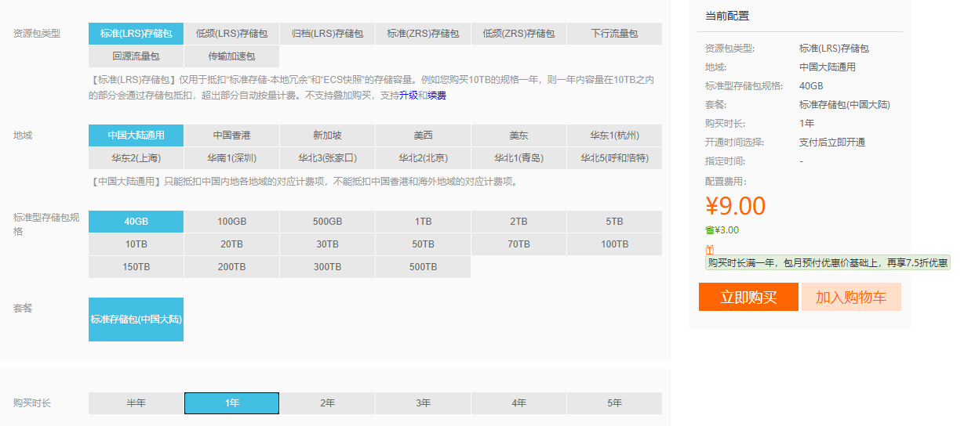Select 1TB storage package size
975x426 pixels.
click(x=423, y=222)
